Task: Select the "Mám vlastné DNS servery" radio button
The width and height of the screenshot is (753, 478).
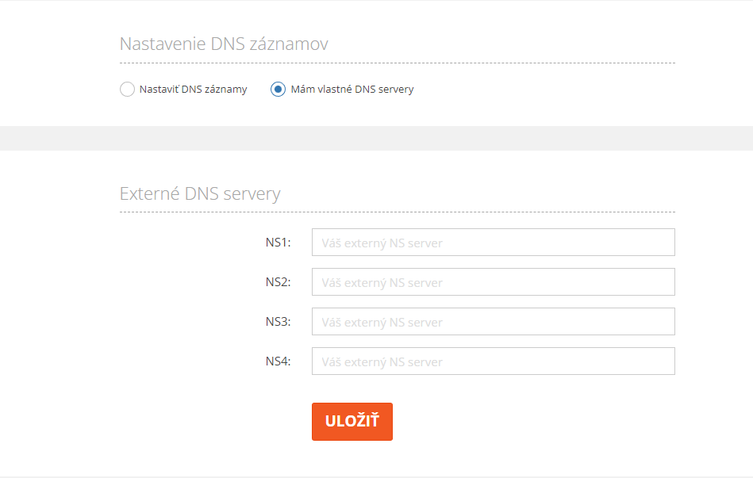Action: click(278, 90)
